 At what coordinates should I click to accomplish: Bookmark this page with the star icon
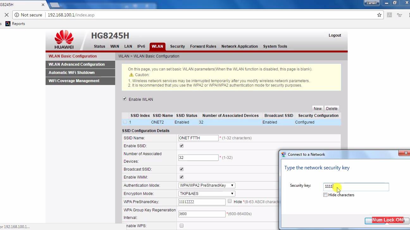[379, 15]
